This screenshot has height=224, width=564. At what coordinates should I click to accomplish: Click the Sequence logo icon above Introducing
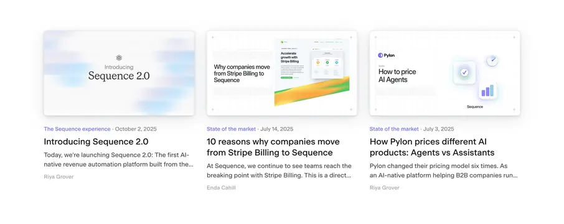119,58
